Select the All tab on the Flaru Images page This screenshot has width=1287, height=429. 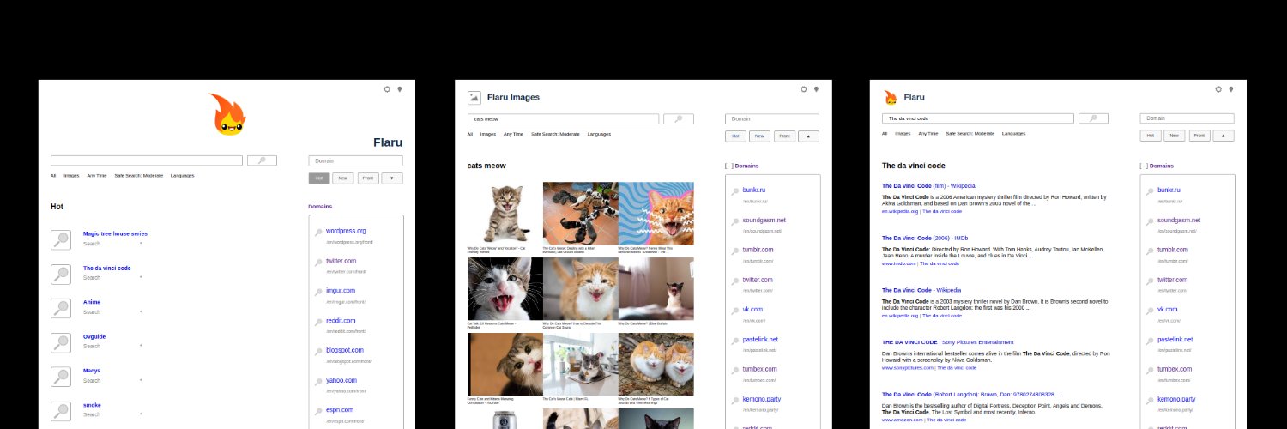pyautogui.click(x=470, y=134)
